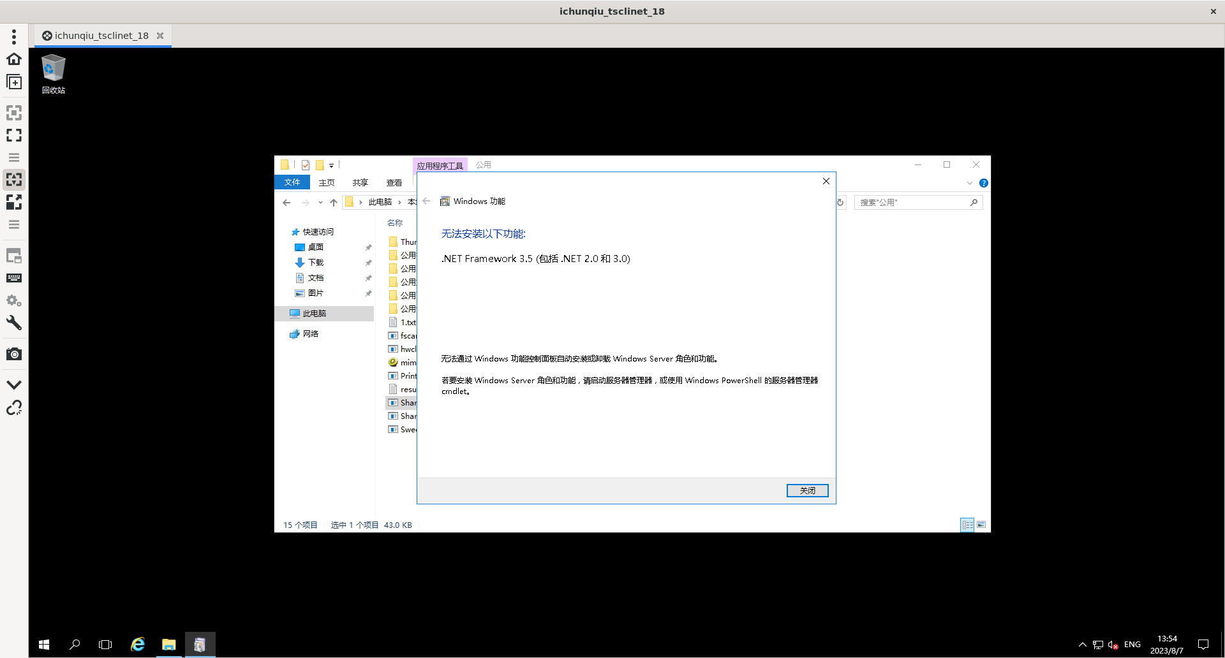Open Task View on the taskbar
This screenshot has width=1225, height=658.
tap(105, 645)
